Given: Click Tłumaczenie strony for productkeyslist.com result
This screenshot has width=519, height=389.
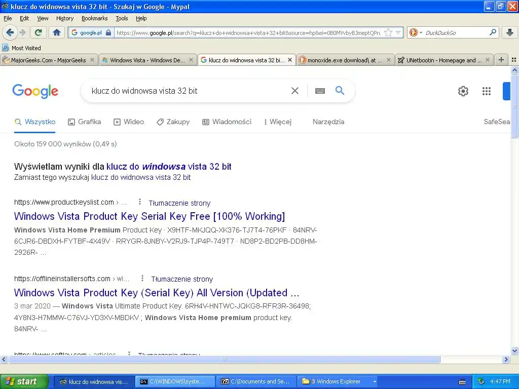Looking at the screenshot, I should 179,203.
